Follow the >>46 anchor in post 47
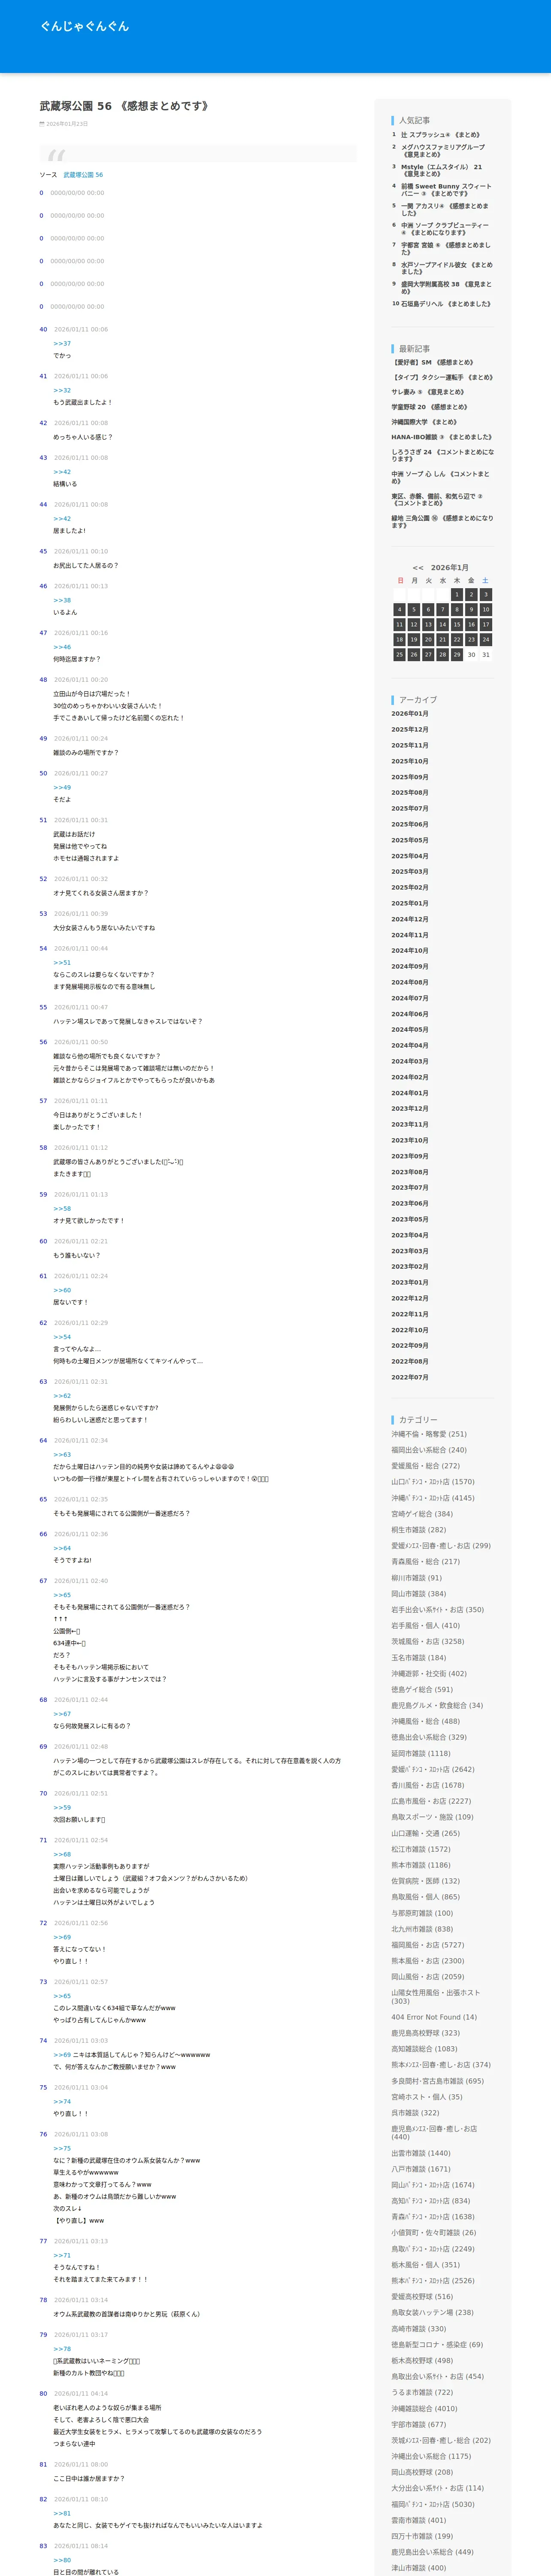 62,647
